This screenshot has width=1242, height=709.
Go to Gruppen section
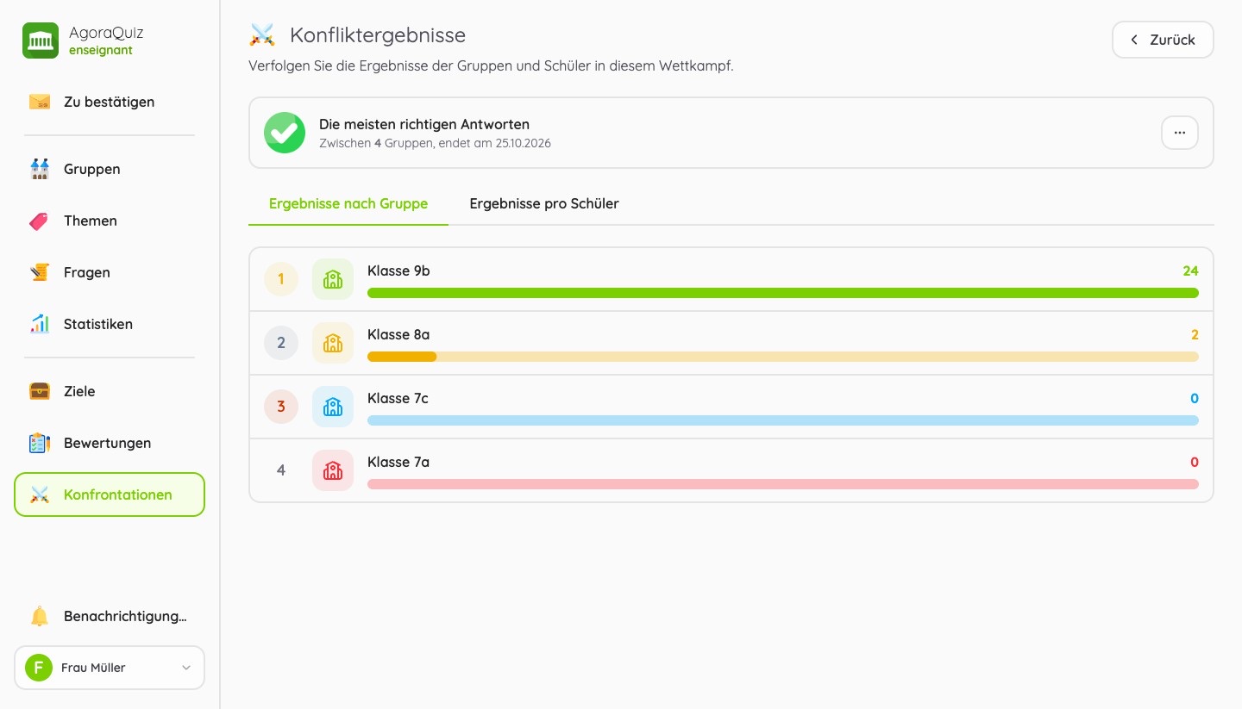pos(110,169)
